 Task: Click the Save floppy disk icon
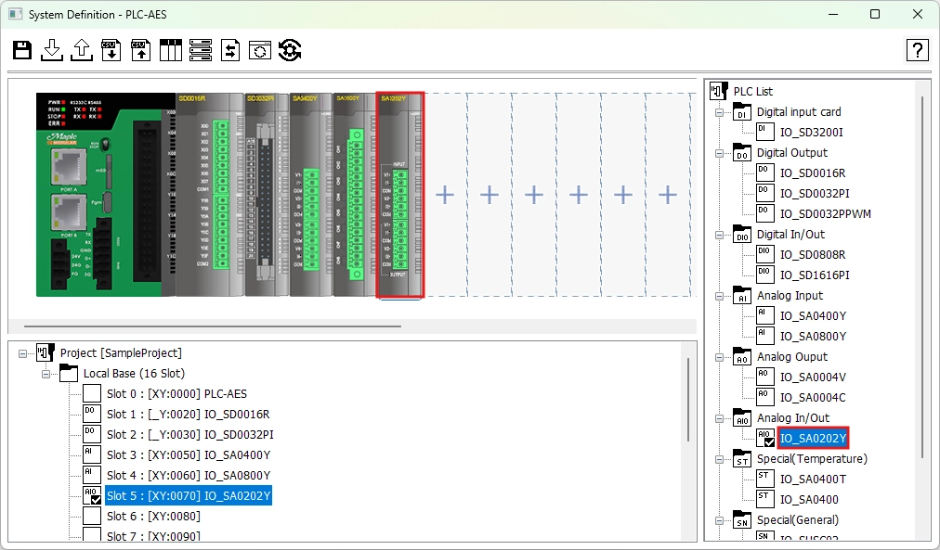(x=22, y=50)
